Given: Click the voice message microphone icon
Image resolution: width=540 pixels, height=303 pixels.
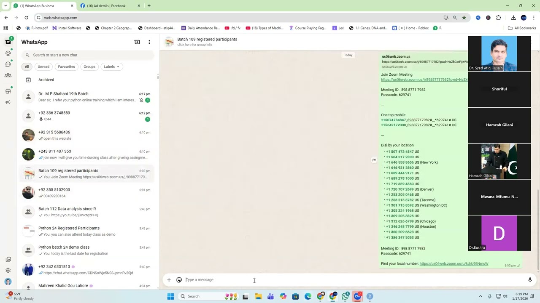Looking at the screenshot, I should (530, 280).
